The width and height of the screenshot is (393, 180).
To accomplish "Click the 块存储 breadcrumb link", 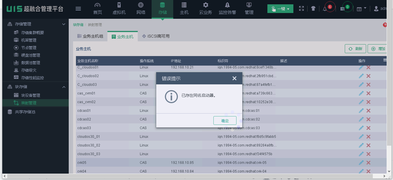I will point(78,25).
